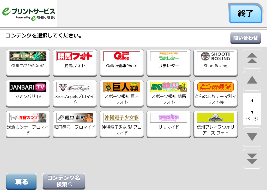Go to next page with down arrow
The height and width of the screenshot is (190, 267).
pyautogui.click(x=252, y=137)
